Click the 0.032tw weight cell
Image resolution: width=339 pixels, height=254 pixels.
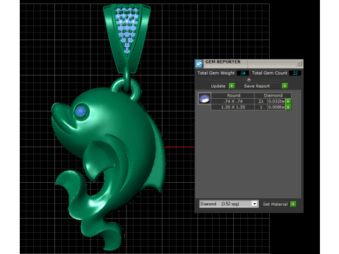[276, 102]
